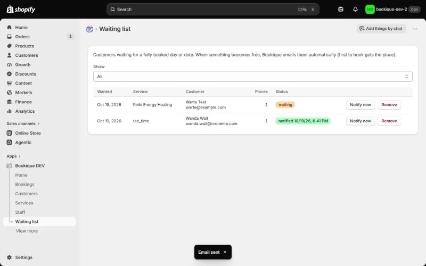This screenshot has height=266, width=426.
Task: Click the Service column header
Action: (x=140, y=92)
